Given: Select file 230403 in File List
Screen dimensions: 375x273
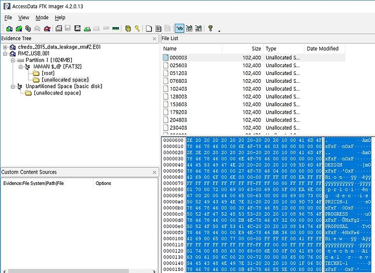Looking at the screenshot, I should [x=254, y=128].
